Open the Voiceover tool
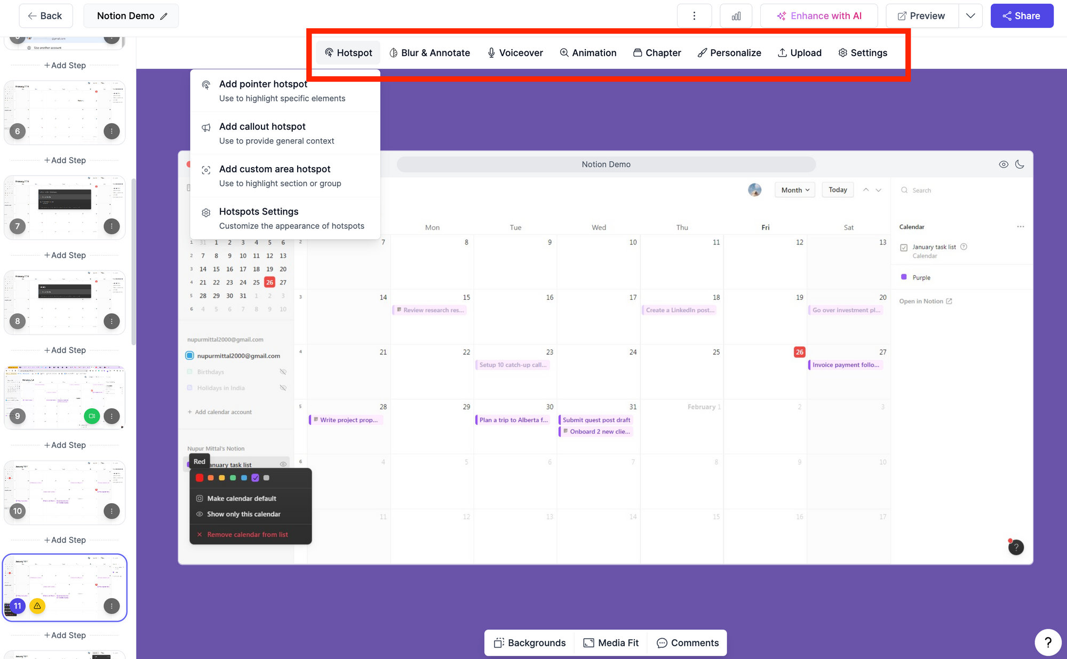 click(x=514, y=52)
